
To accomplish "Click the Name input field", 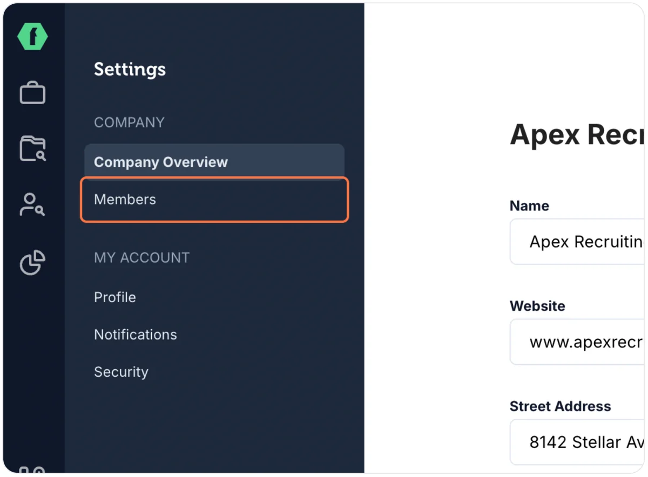I will pyautogui.click(x=577, y=242).
